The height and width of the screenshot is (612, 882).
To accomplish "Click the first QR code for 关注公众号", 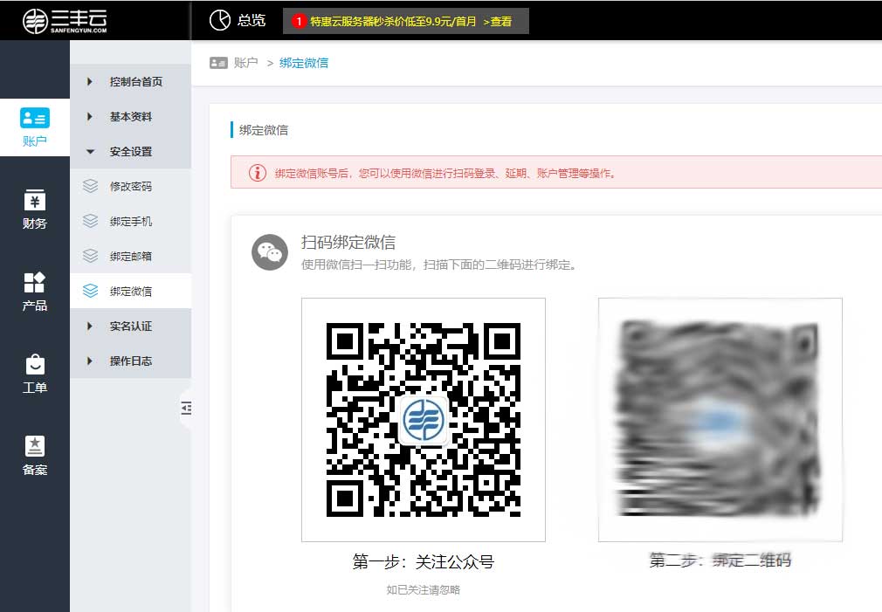I will point(424,420).
